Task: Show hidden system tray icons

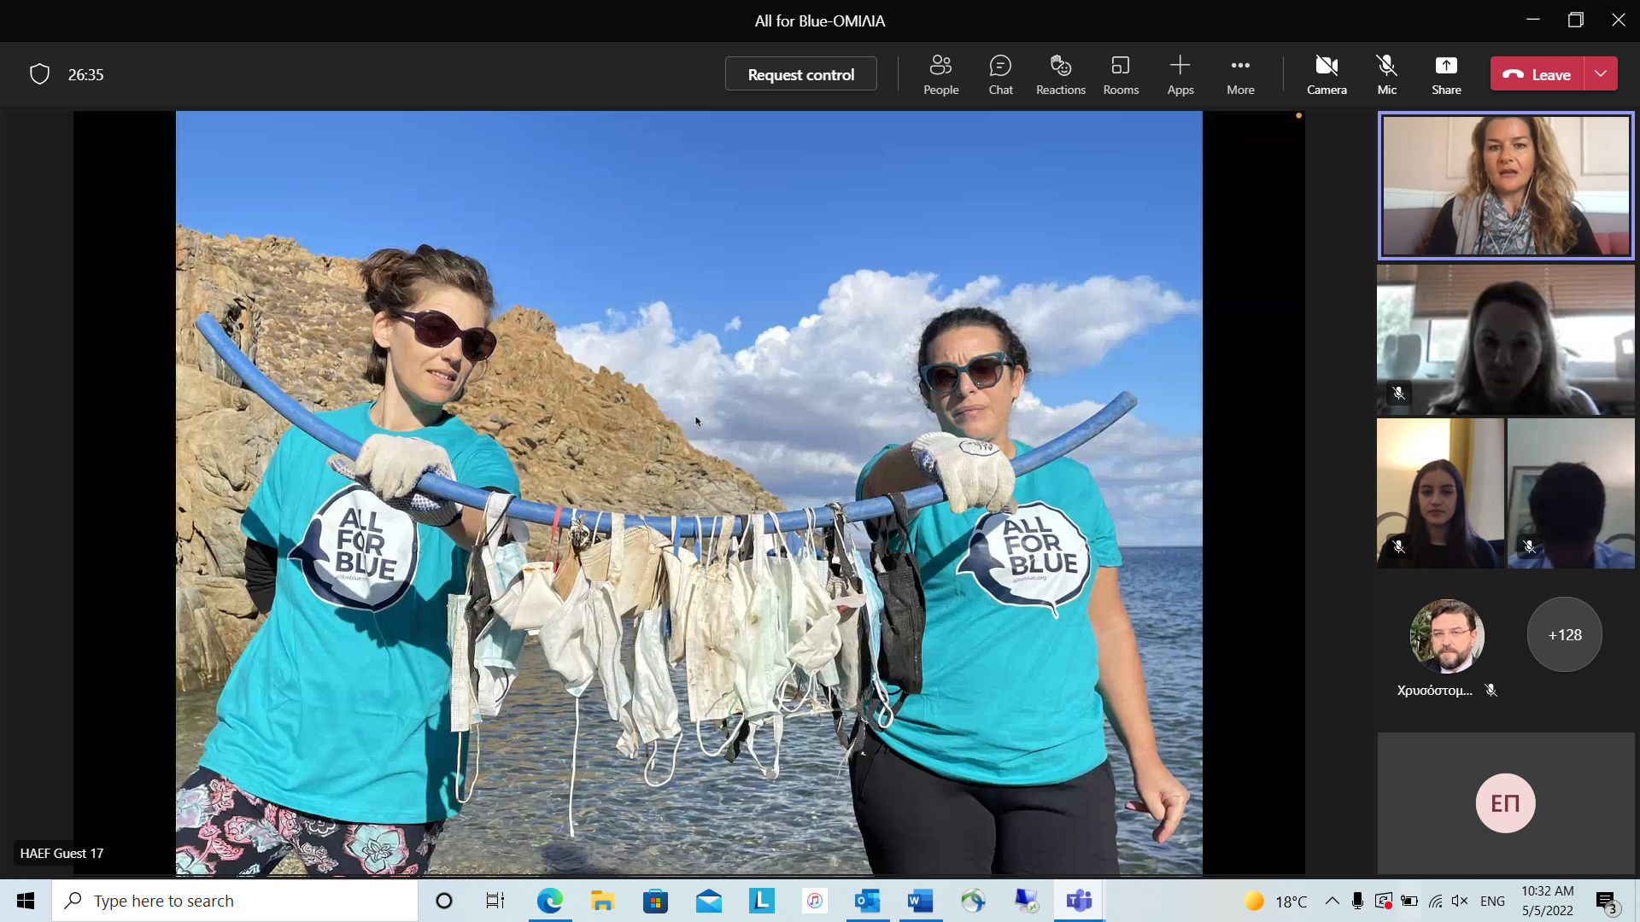Action: click(x=1332, y=901)
